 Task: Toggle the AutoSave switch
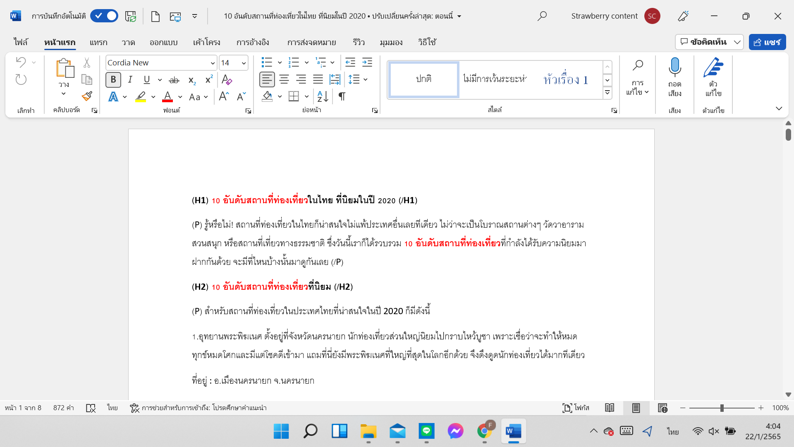click(x=104, y=16)
